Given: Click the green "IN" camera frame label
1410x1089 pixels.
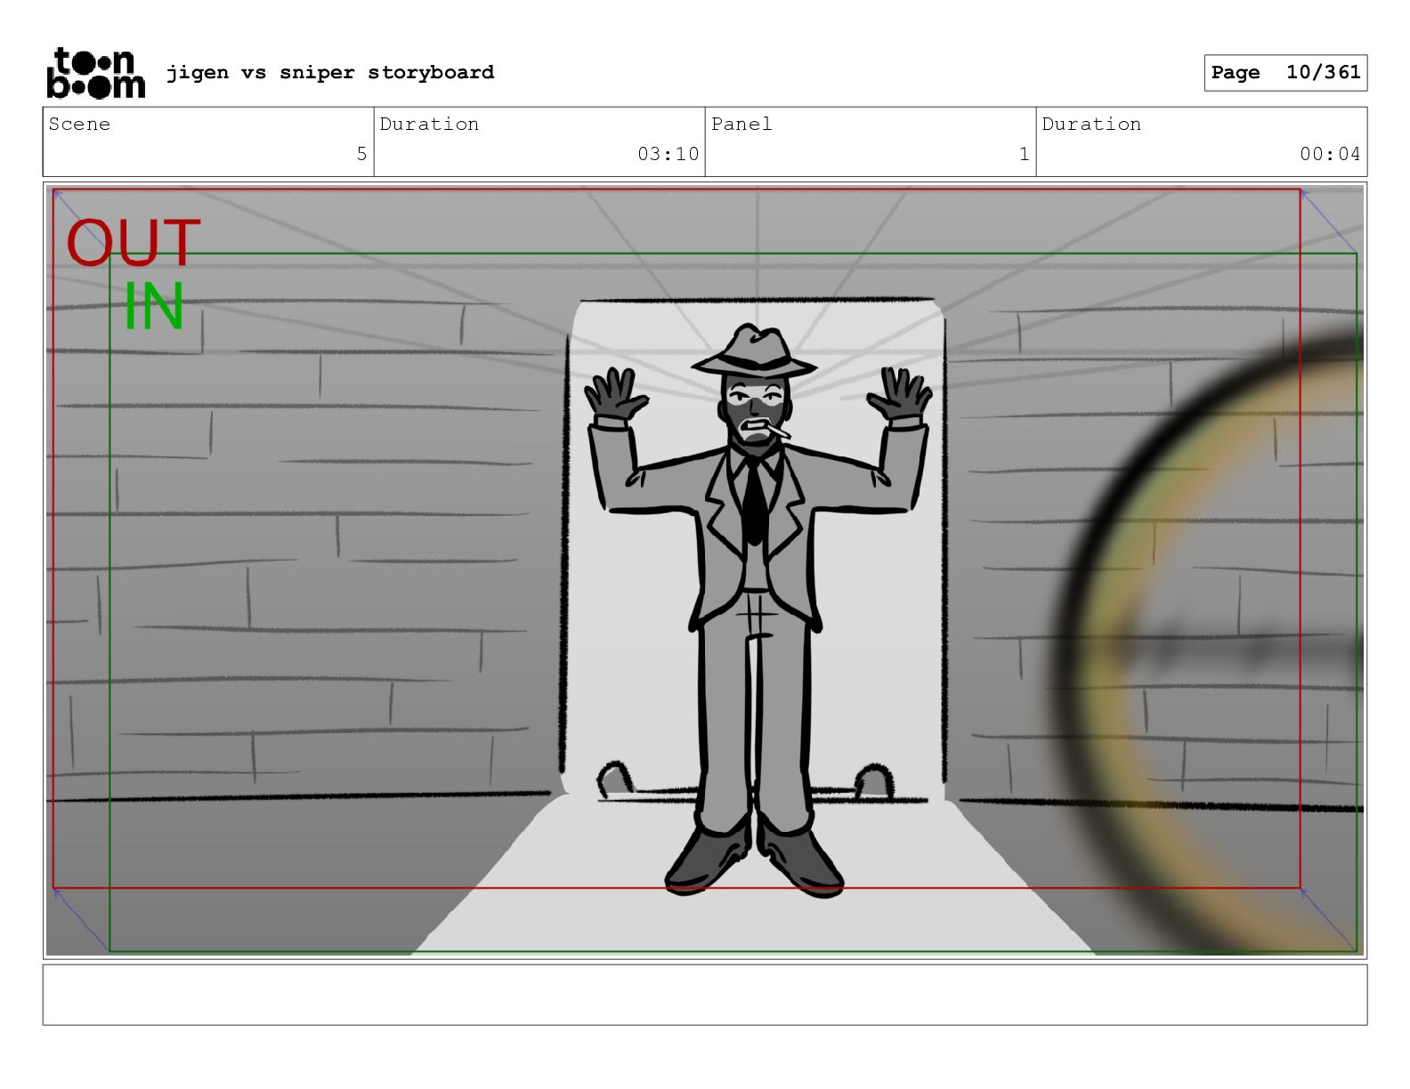Looking at the screenshot, I should [x=153, y=306].
